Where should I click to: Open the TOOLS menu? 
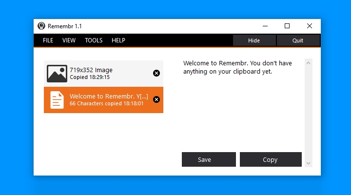point(94,40)
